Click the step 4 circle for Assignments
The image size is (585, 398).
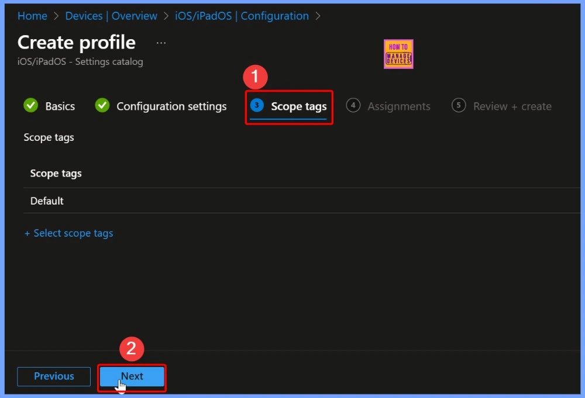pyautogui.click(x=353, y=106)
